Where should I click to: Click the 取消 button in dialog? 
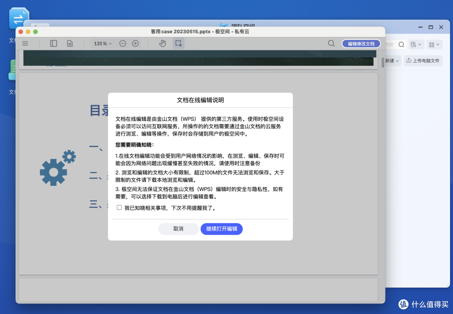tap(178, 229)
